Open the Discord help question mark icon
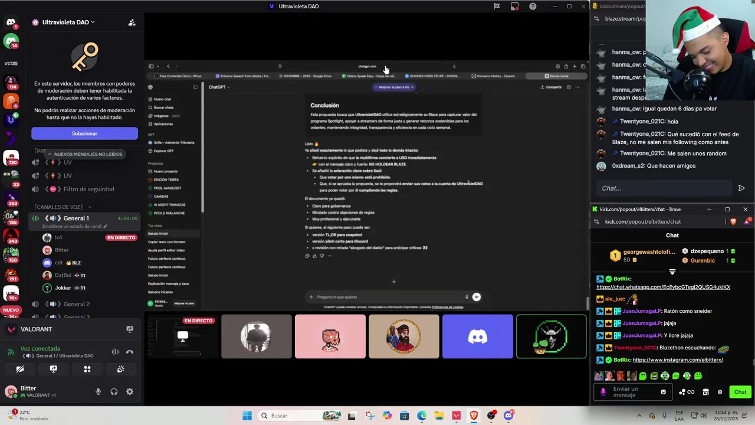 pyautogui.click(x=533, y=6)
